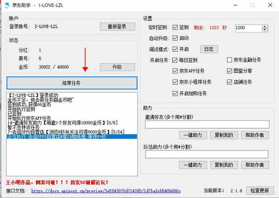279x198 pixels.
Task: Toggle 调试模式 开启 checkbox
Action: [x=175, y=49]
